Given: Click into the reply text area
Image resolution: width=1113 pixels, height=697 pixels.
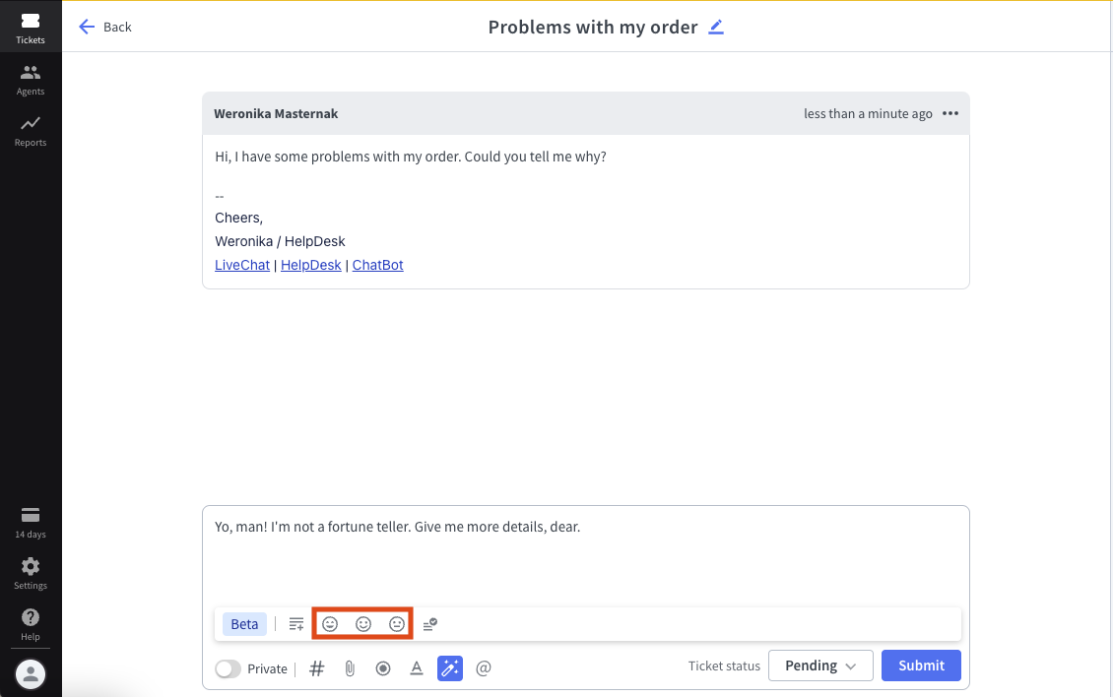Looking at the screenshot, I should (x=586, y=555).
